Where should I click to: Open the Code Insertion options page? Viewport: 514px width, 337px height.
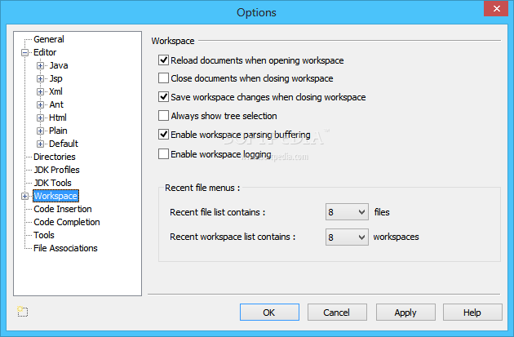click(63, 209)
